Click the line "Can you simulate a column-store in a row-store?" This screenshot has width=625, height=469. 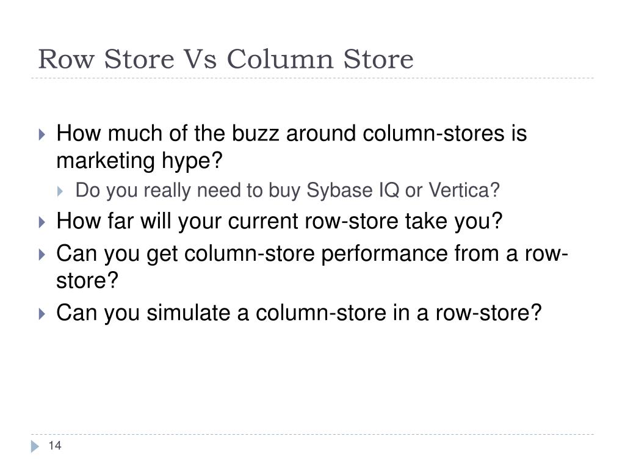tap(299, 312)
